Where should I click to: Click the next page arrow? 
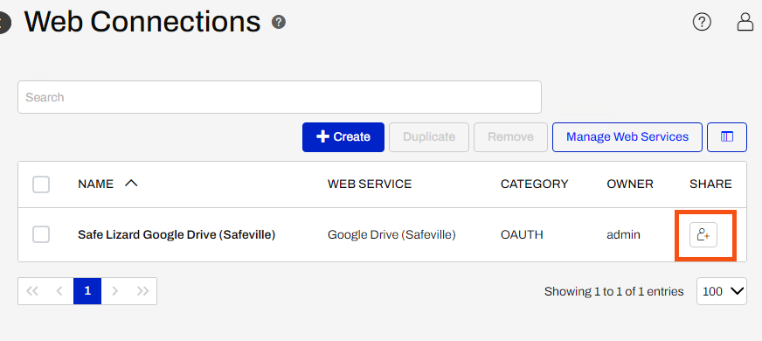[115, 291]
